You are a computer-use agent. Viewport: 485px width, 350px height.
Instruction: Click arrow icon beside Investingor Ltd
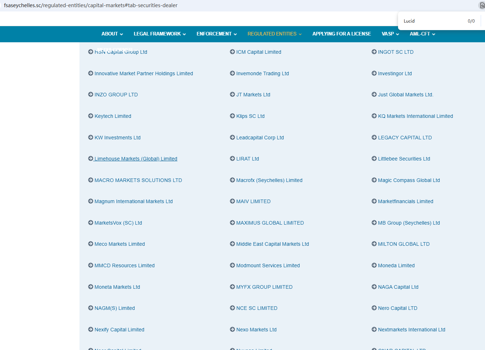pyautogui.click(x=374, y=73)
